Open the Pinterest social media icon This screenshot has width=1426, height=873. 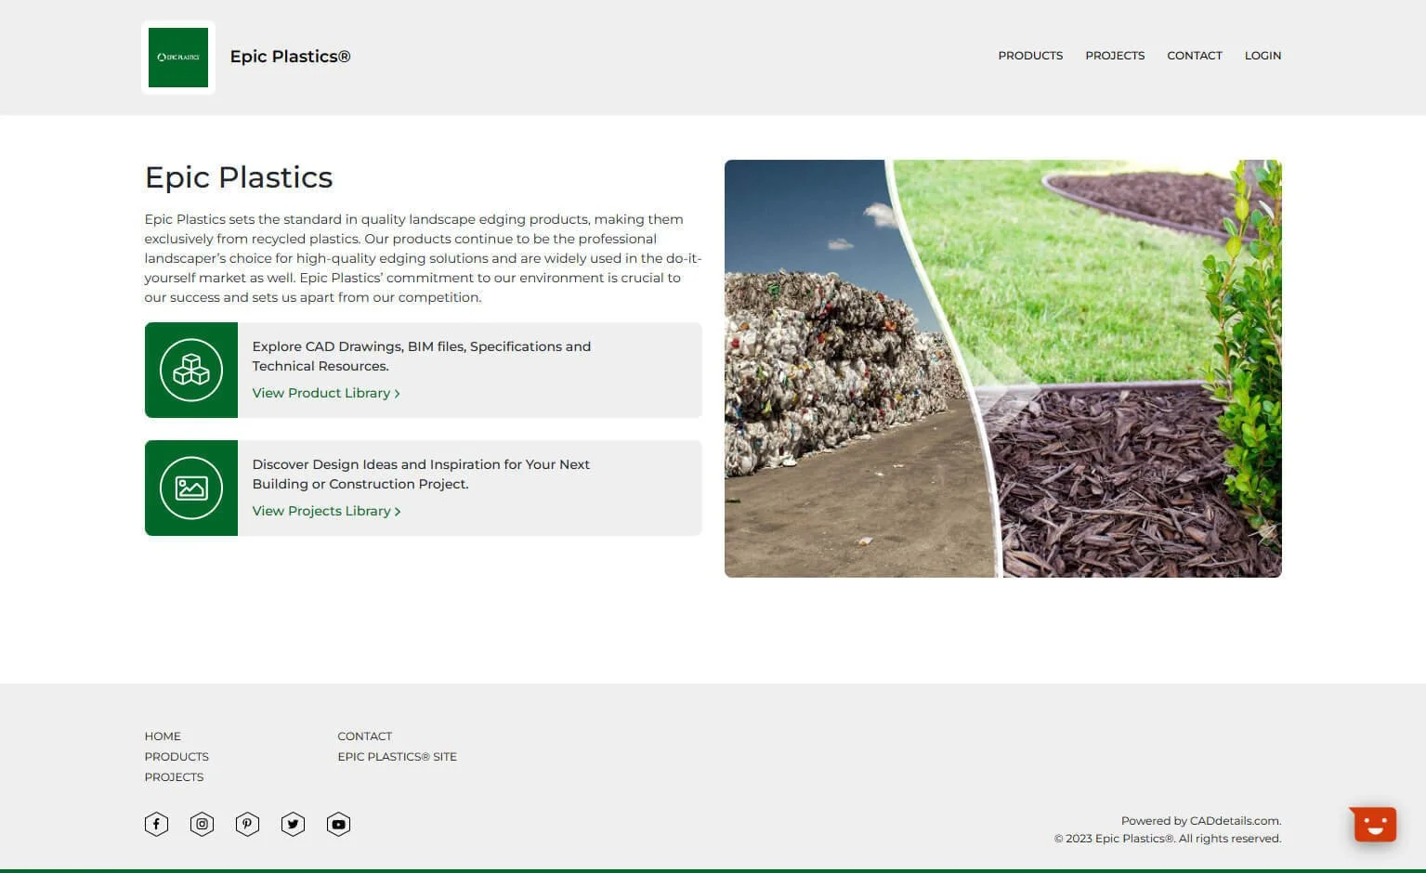coord(246,823)
